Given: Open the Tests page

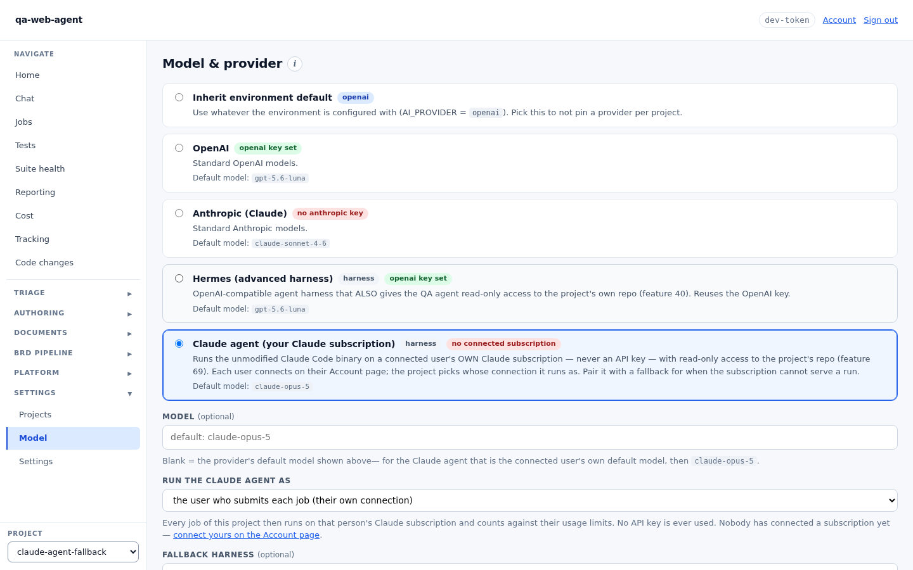Looking at the screenshot, I should tap(73, 146).
